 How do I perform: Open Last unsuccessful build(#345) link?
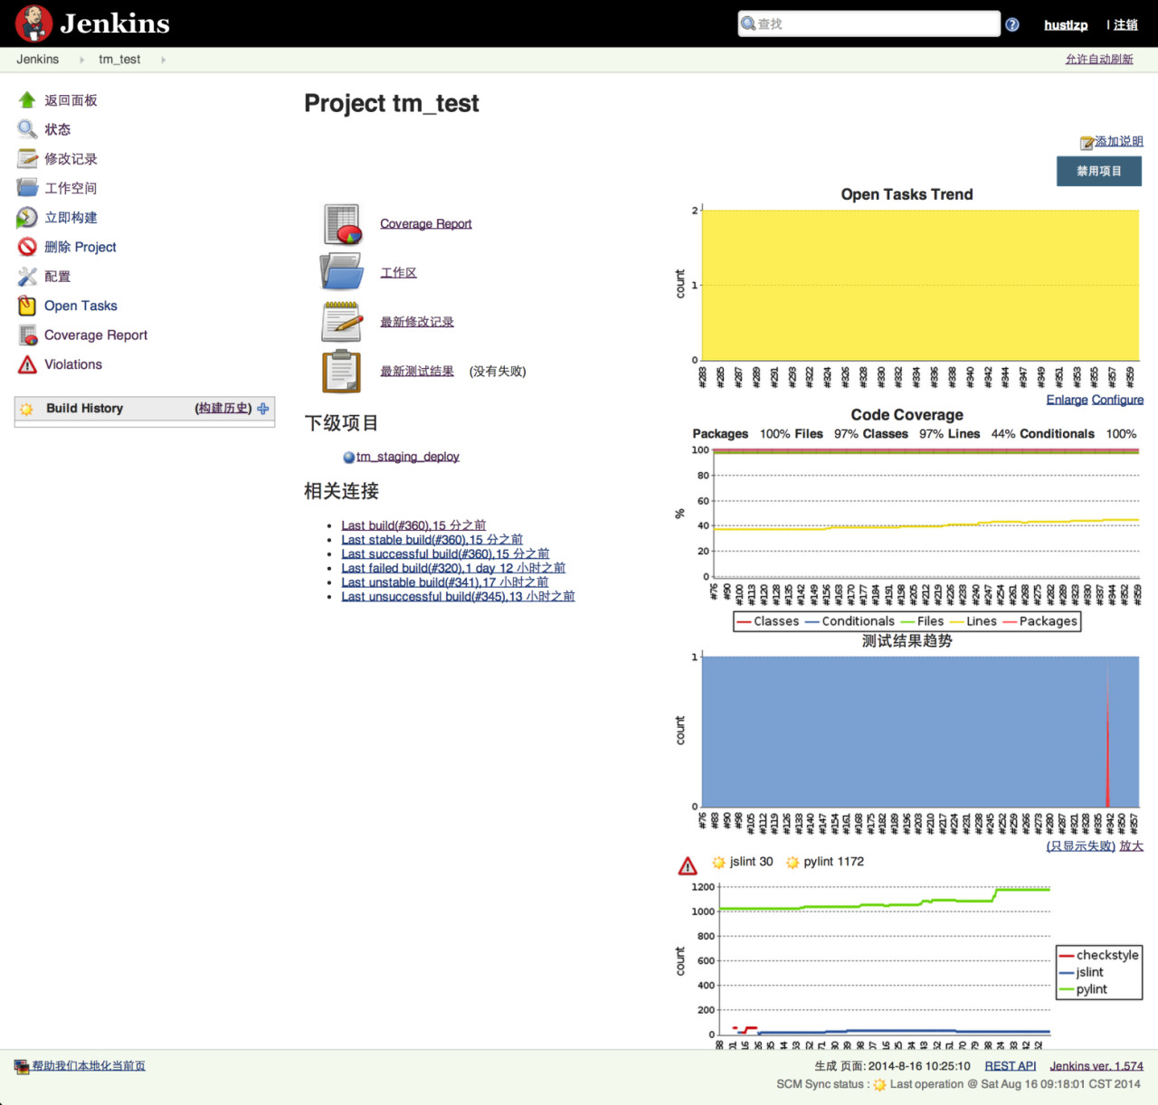tap(458, 597)
